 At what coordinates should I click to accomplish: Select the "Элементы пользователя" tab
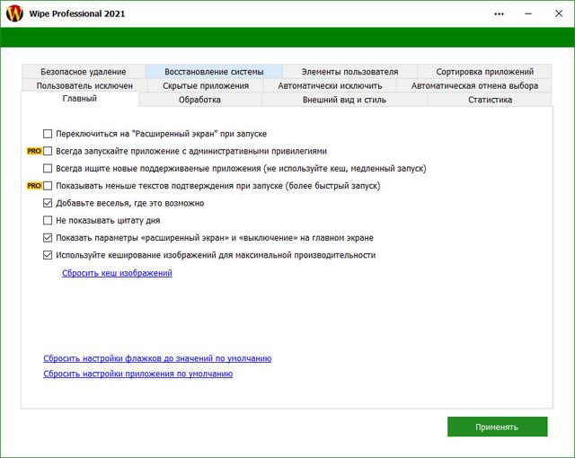(x=349, y=72)
